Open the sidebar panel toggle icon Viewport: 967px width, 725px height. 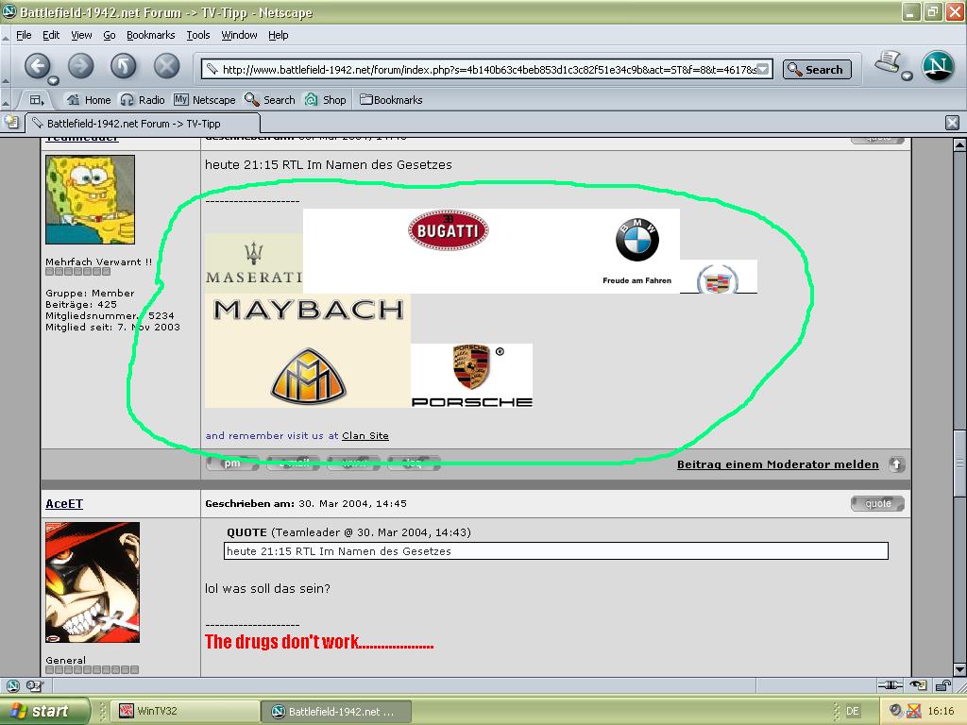pyautogui.click(x=37, y=99)
